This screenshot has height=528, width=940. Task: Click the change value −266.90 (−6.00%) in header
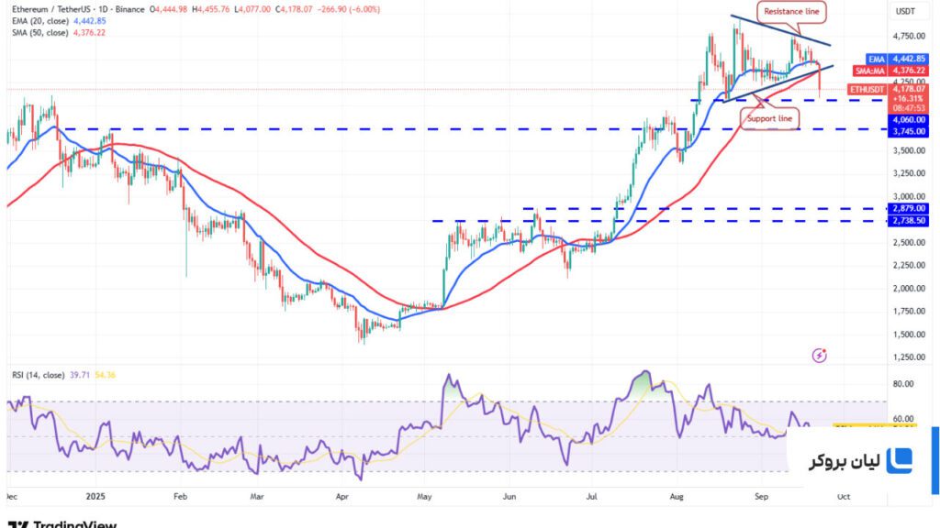point(348,9)
